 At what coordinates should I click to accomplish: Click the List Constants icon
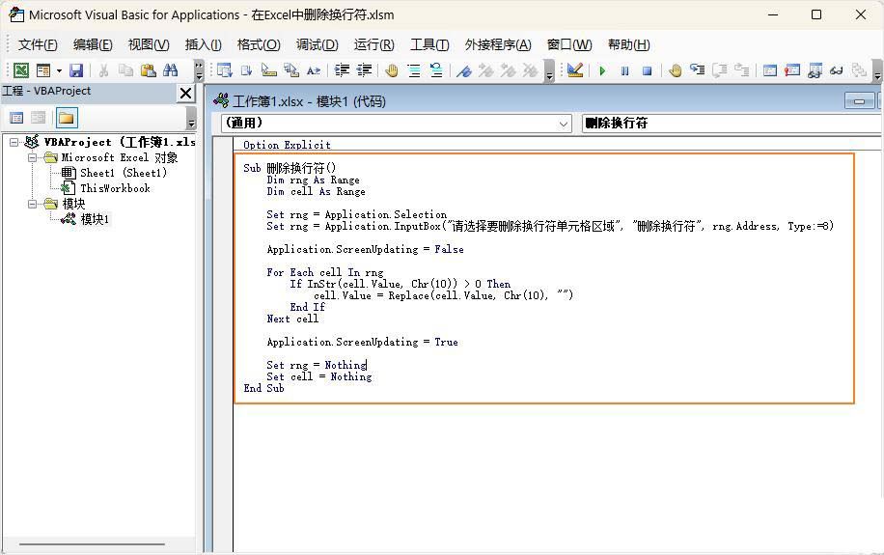click(x=246, y=69)
